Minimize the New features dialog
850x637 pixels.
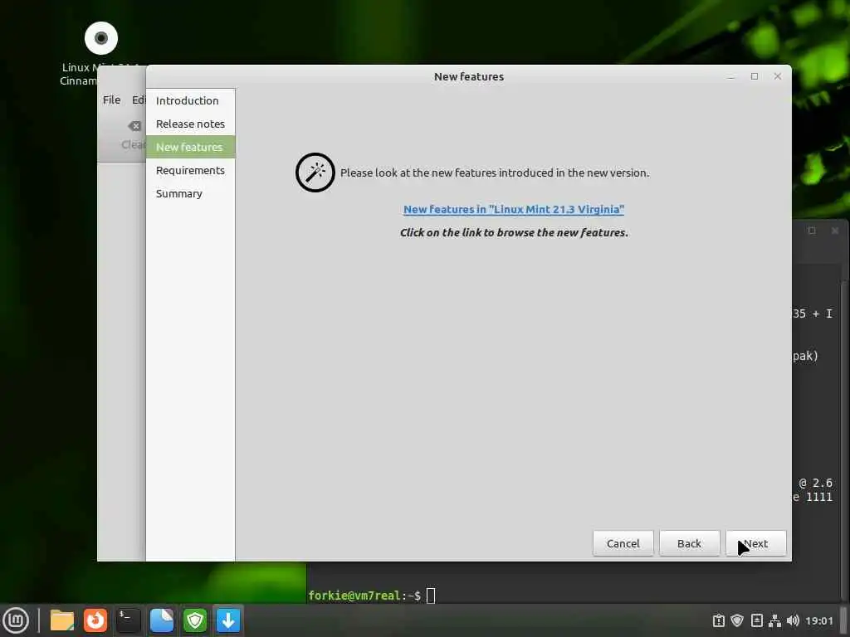[x=730, y=76]
